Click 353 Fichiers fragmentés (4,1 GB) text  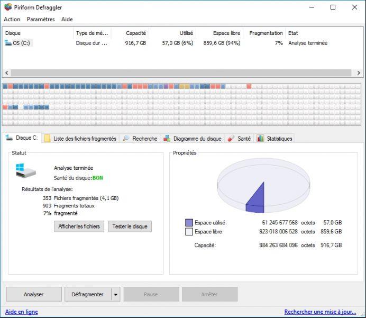pos(80,198)
